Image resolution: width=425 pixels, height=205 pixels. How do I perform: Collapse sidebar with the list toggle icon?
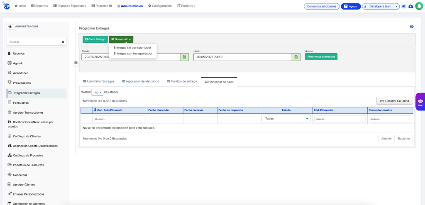click(76, 63)
